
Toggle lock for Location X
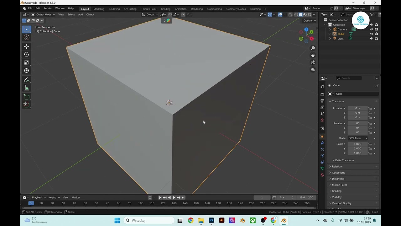[x=370, y=108]
